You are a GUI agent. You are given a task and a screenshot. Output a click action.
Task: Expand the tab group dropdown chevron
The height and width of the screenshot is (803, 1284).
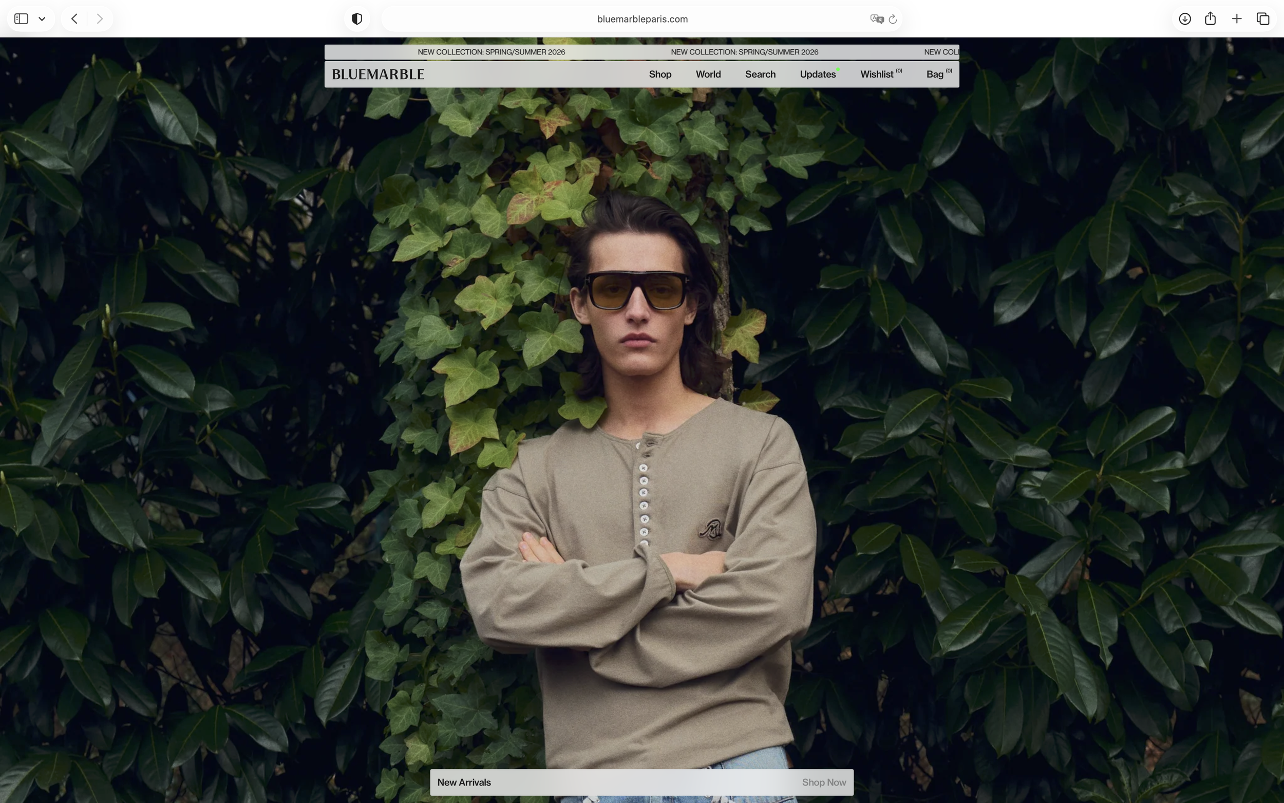click(x=42, y=19)
